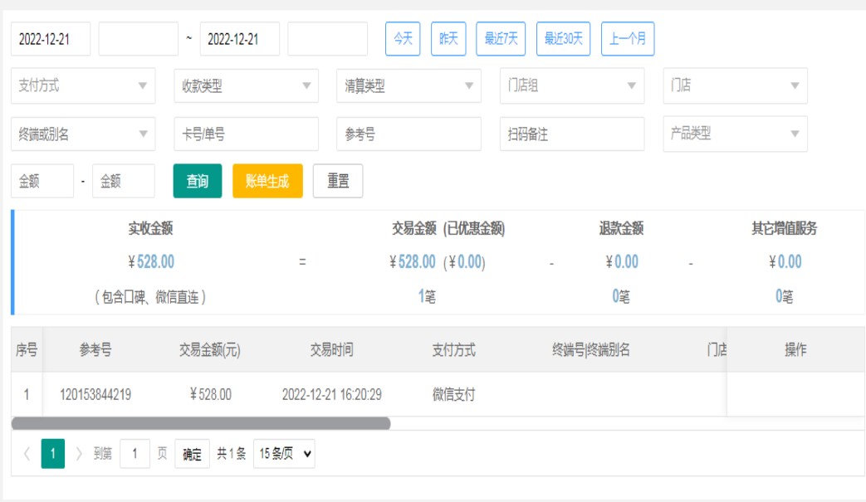Pick the 最近30天 date range

click(x=563, y=39)
